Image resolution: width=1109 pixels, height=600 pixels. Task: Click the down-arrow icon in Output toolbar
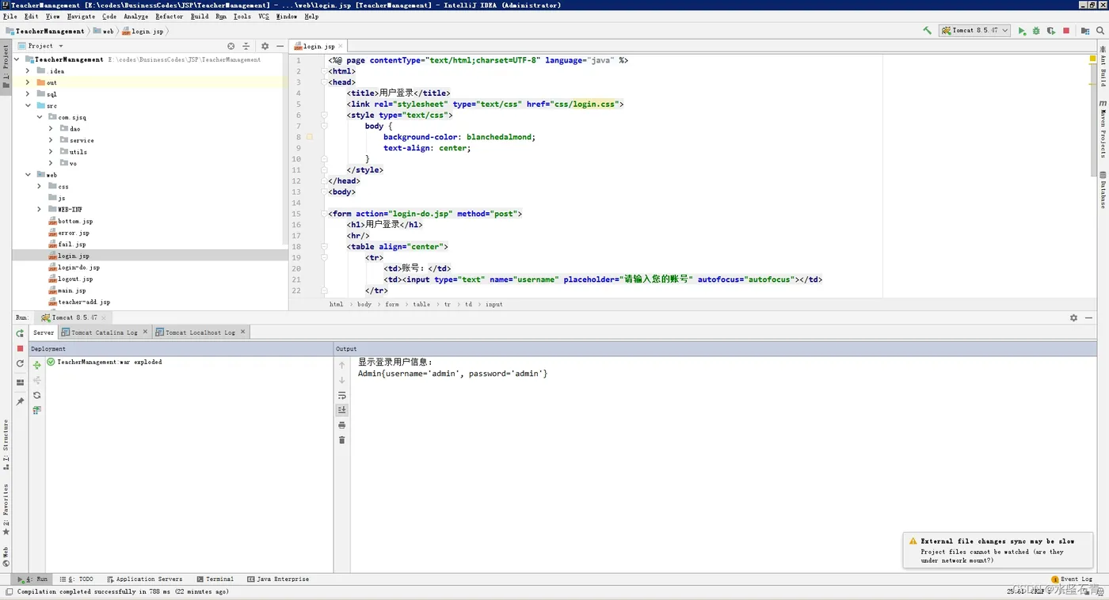pyautogui.click(x=342, y=380)
